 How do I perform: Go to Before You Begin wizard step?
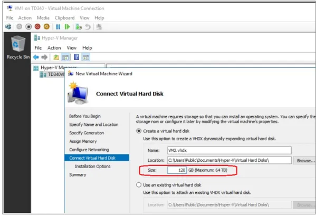point(85,116)
